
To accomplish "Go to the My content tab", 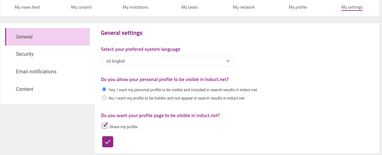I will (81, 7).
